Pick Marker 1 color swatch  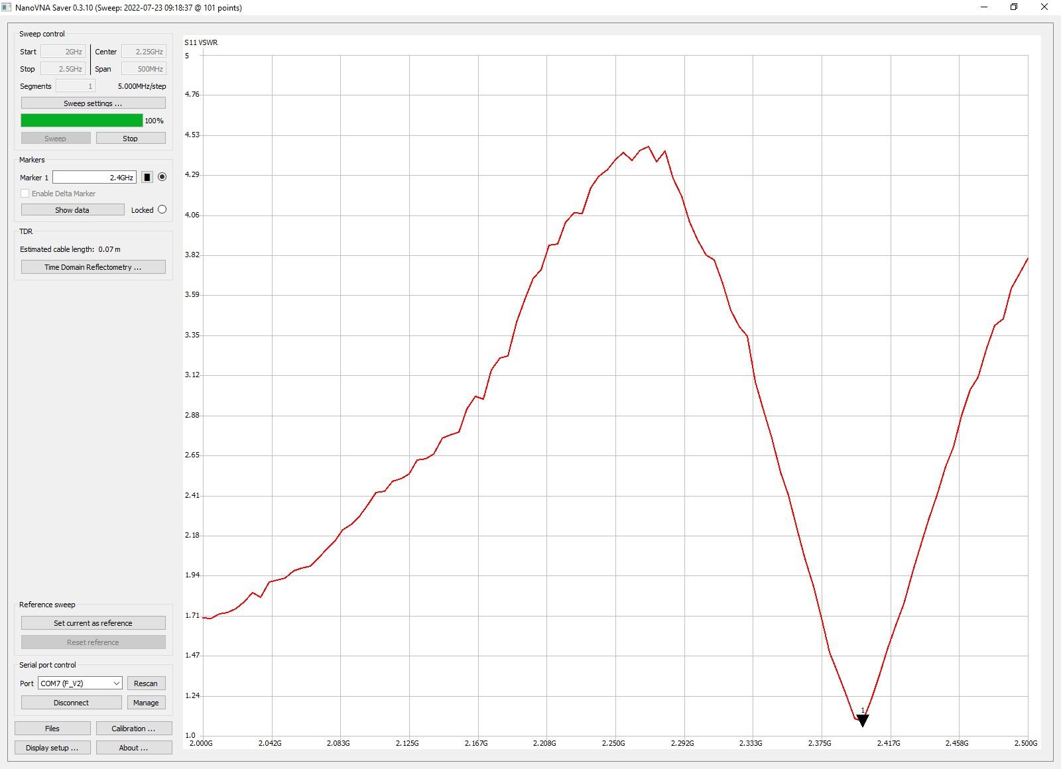coord(147,177)
